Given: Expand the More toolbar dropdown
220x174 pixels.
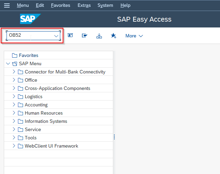Looking at the screenshot, I should 134,36.
